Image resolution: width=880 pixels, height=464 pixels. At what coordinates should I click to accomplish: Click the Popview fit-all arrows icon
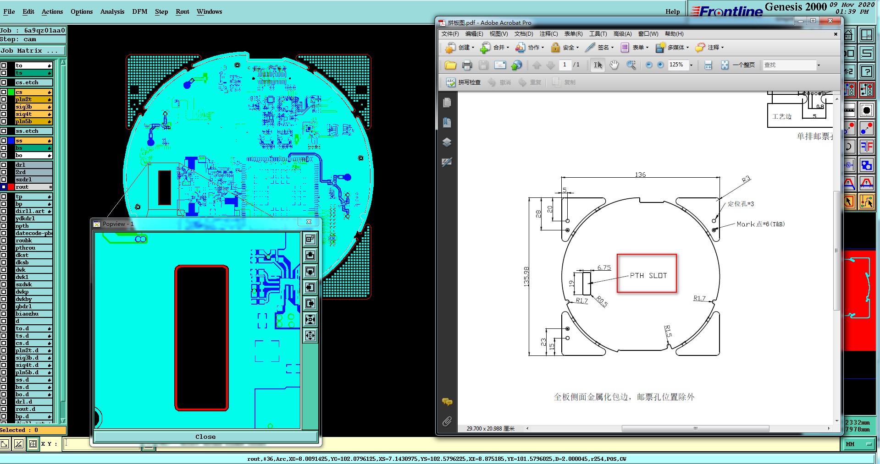pos(310,335)
